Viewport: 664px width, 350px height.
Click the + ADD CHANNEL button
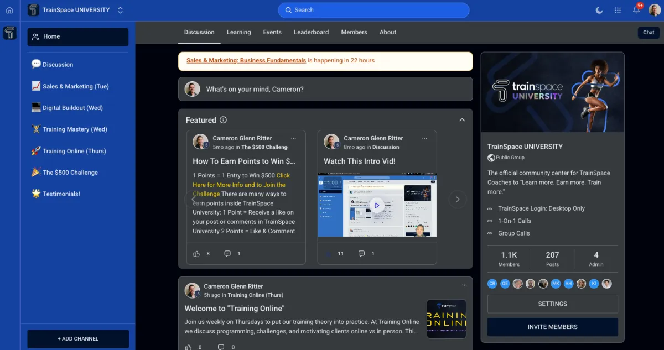(78, 338)
